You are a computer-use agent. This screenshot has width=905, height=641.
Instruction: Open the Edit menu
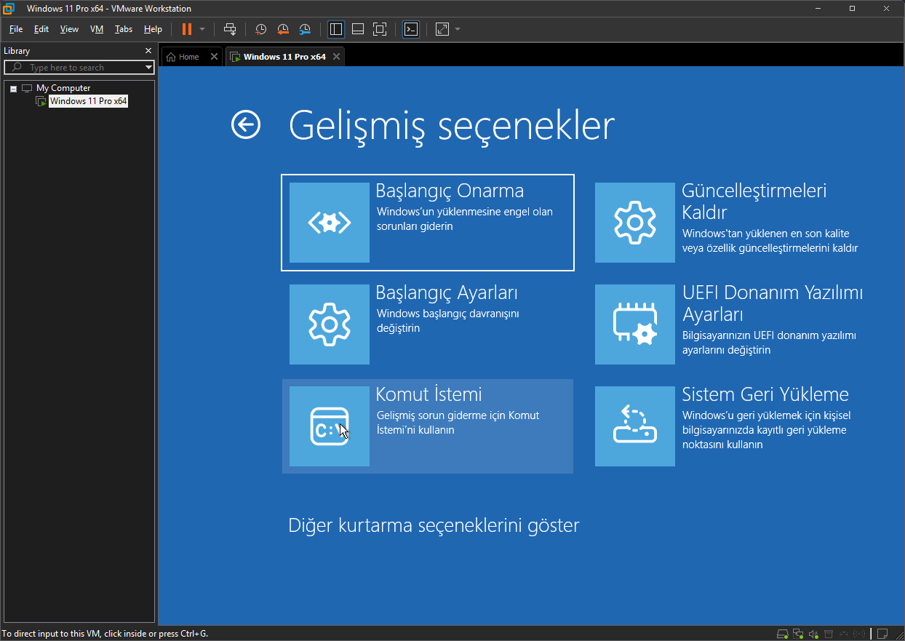tap(41, 29)
